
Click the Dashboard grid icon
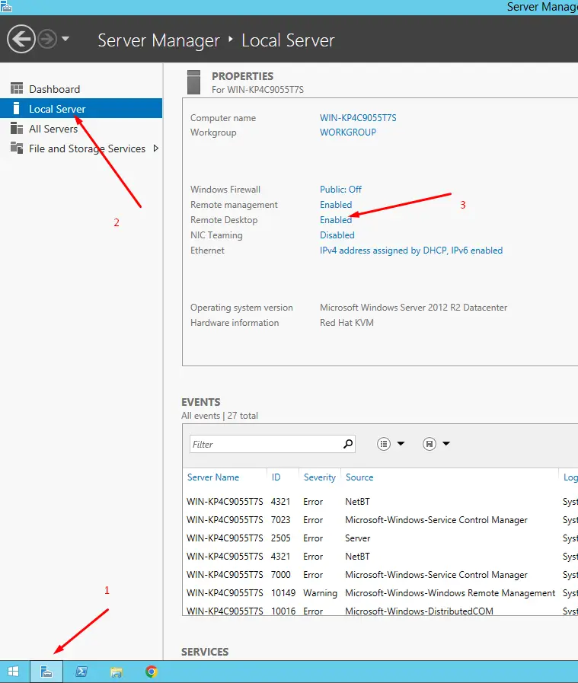(17, 88)
